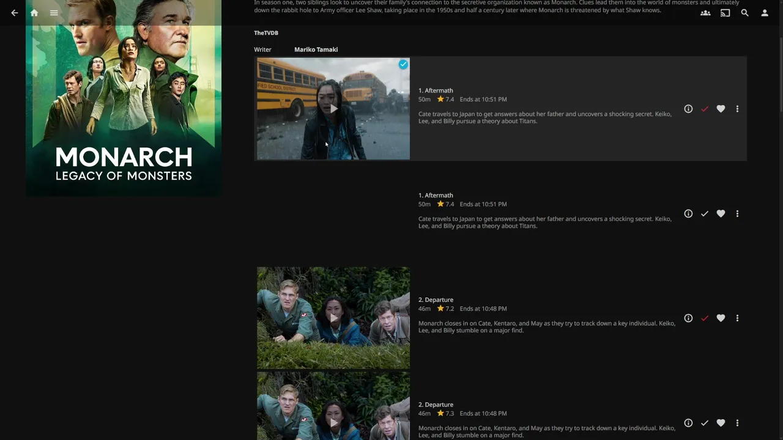Play Departure rated 7.2 from its thumbnail
The image size is (783, 440).
[333, 318]
